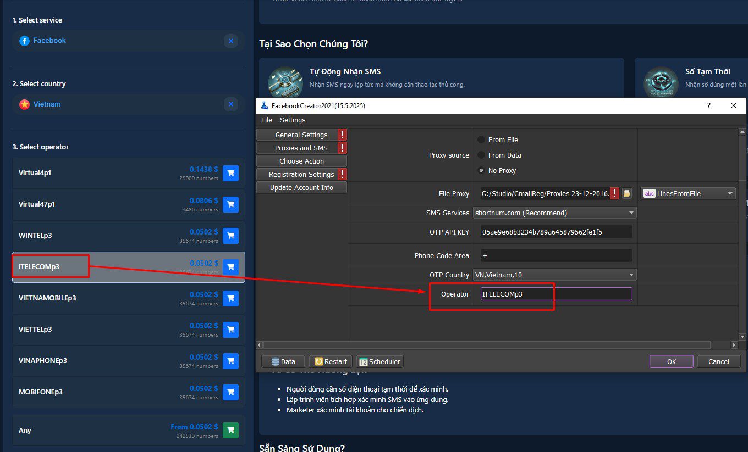Switch to General Settings tab
This screenshot has height=452, width=748.
pyautogui.click(x=301, y=135)
